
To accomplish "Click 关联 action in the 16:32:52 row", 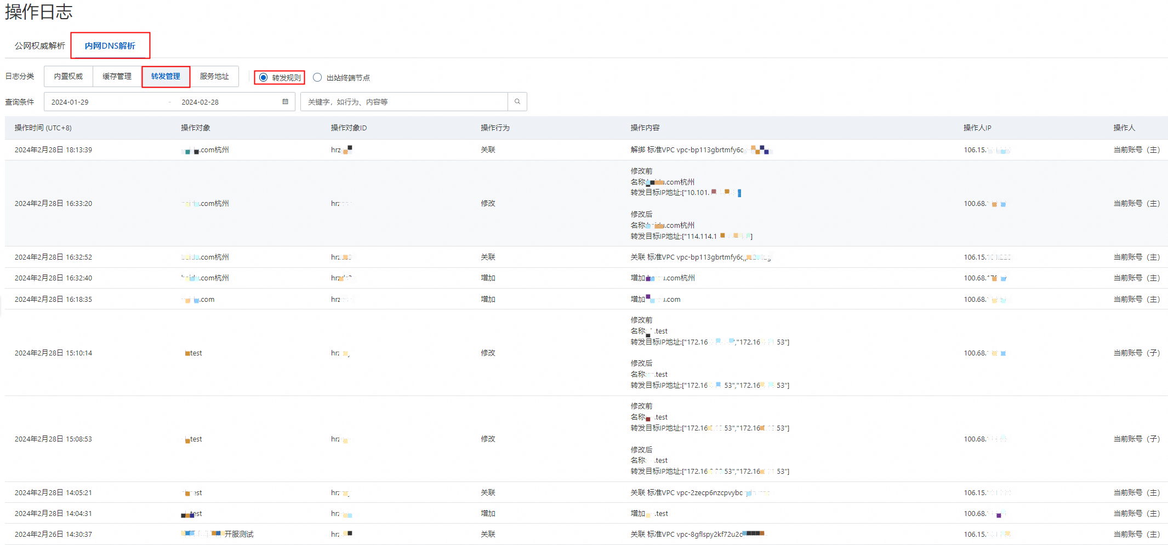I will tap(488, 257).
